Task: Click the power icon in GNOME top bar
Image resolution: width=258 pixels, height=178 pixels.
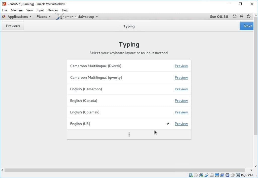Action: 249,17
